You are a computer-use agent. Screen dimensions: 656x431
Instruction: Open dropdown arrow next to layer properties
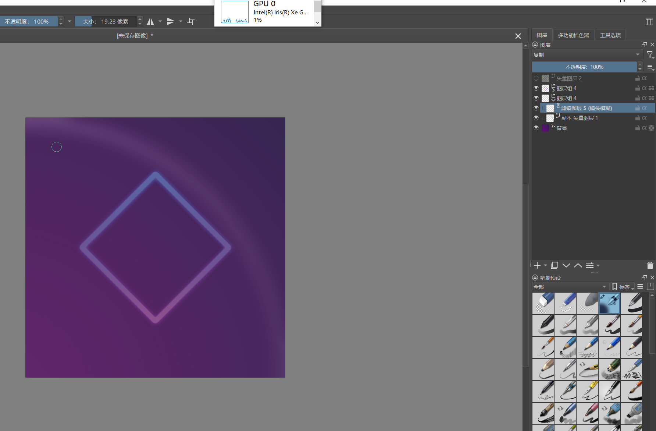pos(598,265)
